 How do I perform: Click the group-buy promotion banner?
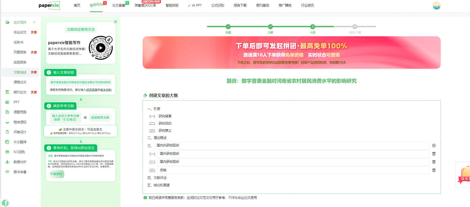tap(291, 53)
